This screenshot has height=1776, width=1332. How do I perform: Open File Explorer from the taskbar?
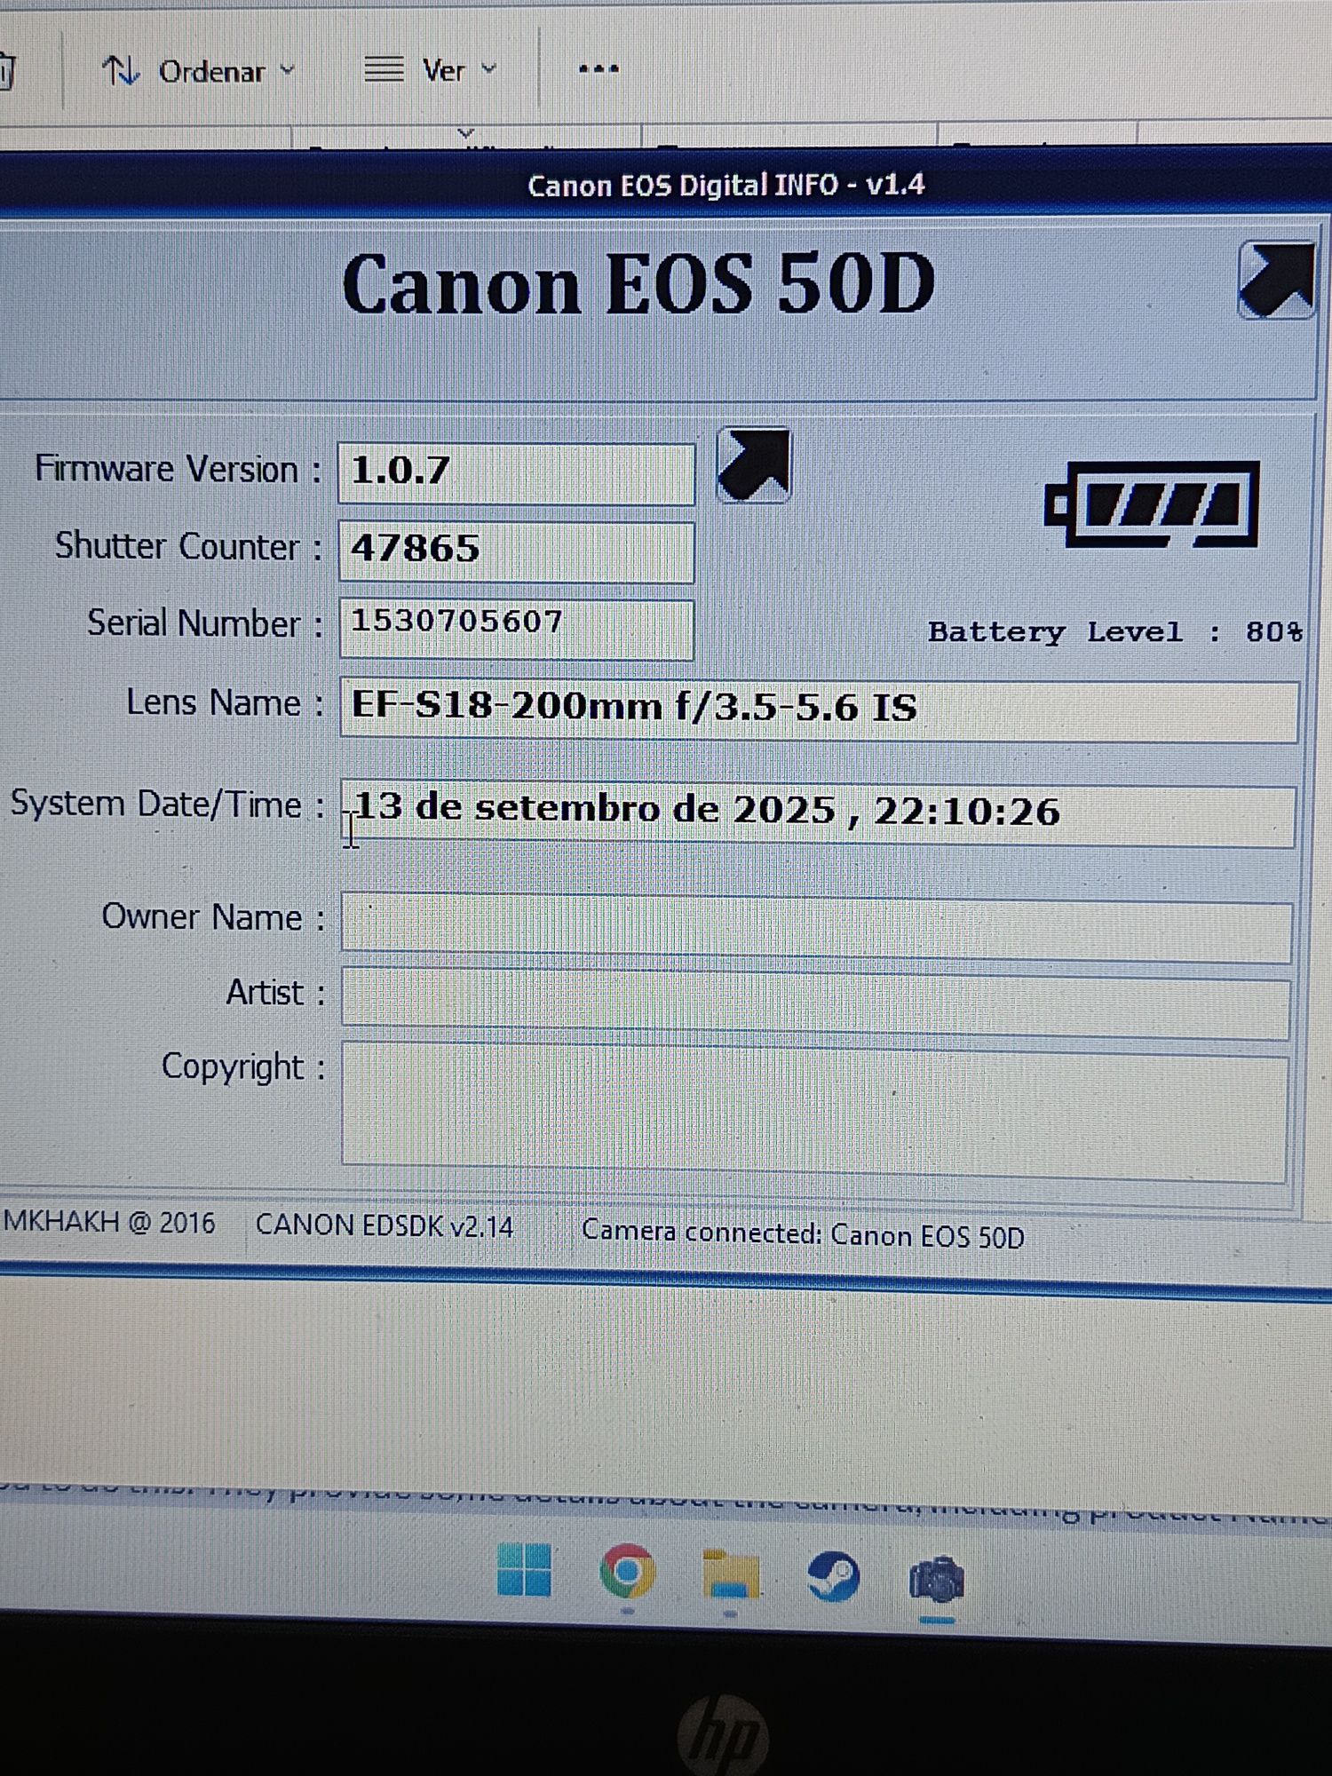(x=730, y=1574)
